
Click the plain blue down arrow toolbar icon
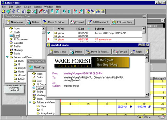[x=64, y=11]
